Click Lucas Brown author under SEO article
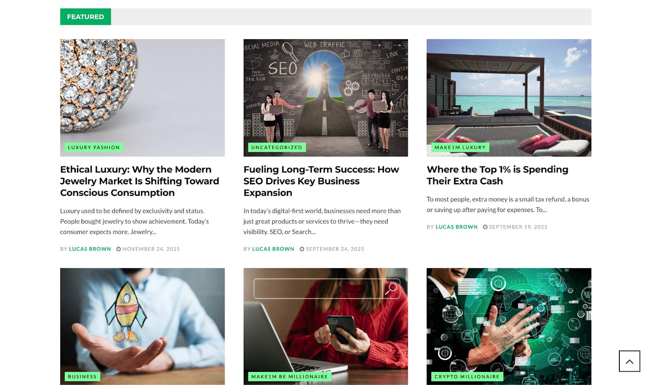 coord(273,249)
